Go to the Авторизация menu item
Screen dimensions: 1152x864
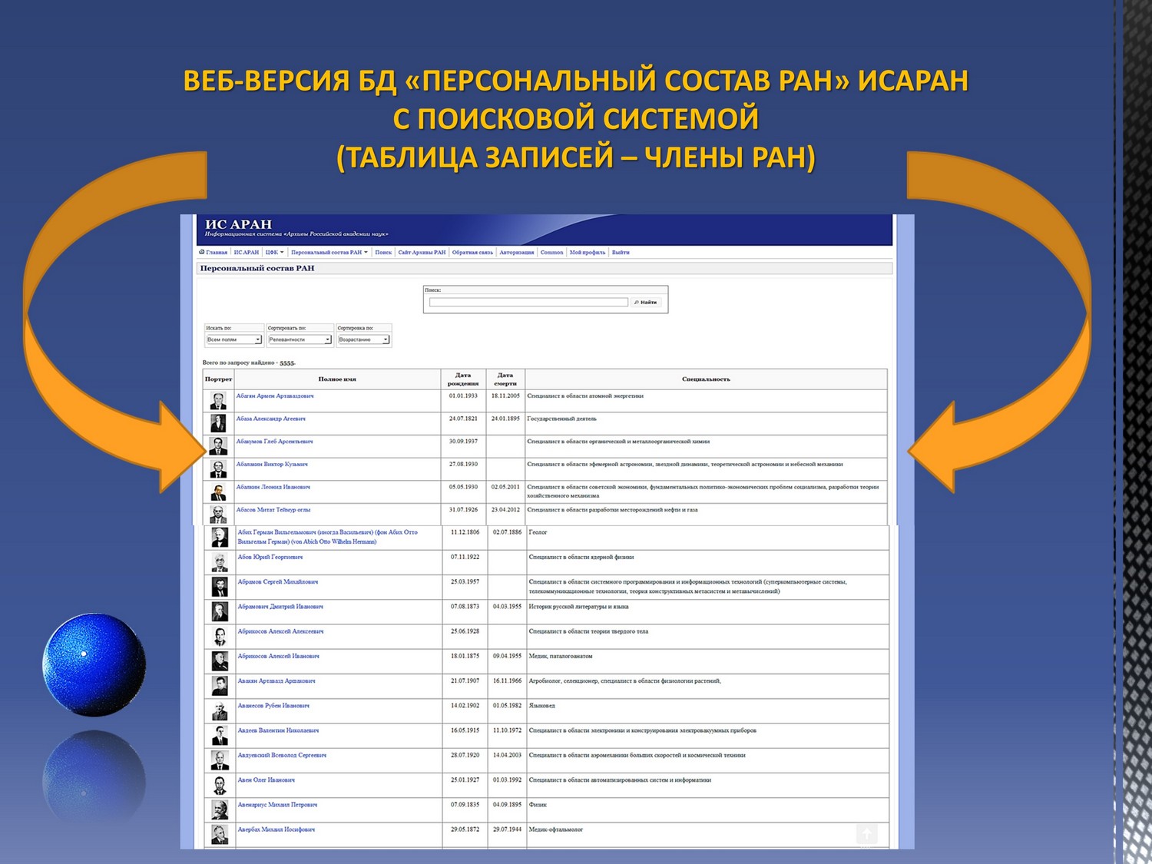516,252
